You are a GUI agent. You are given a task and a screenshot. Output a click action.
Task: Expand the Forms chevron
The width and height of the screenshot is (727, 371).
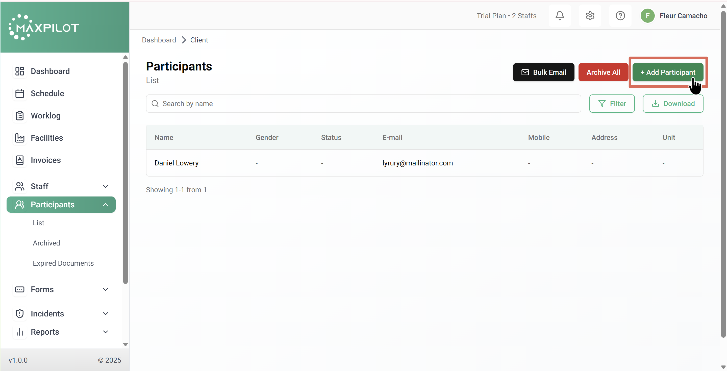[105, 289]
